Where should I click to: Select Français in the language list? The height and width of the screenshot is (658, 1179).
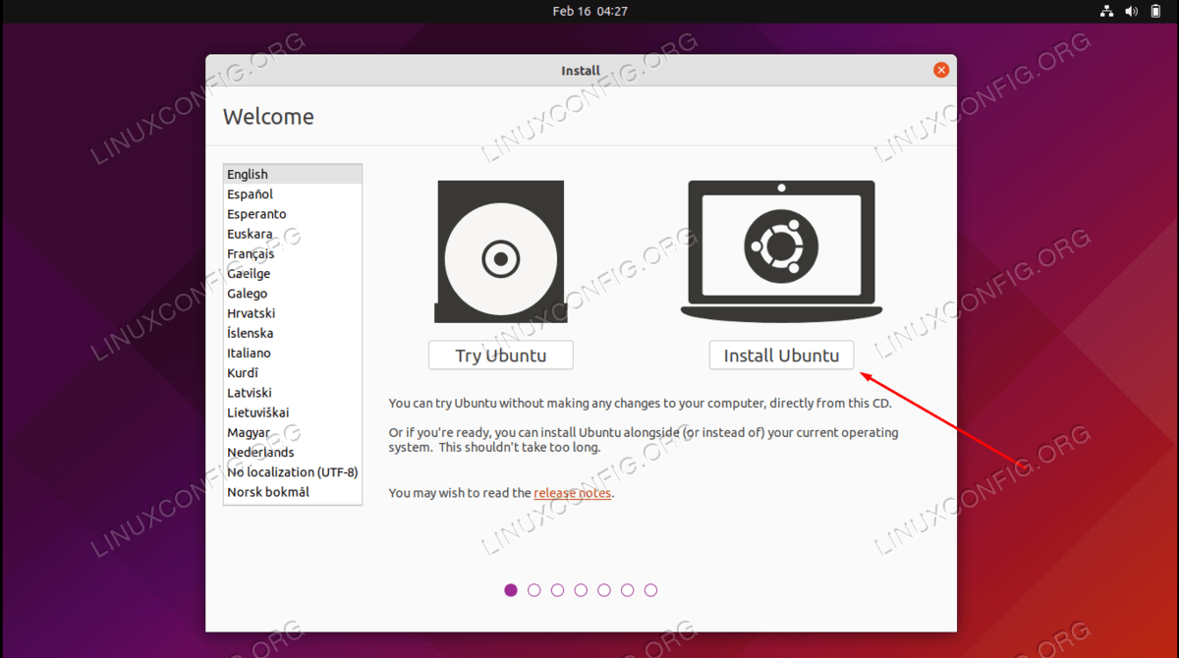(293, 253)
